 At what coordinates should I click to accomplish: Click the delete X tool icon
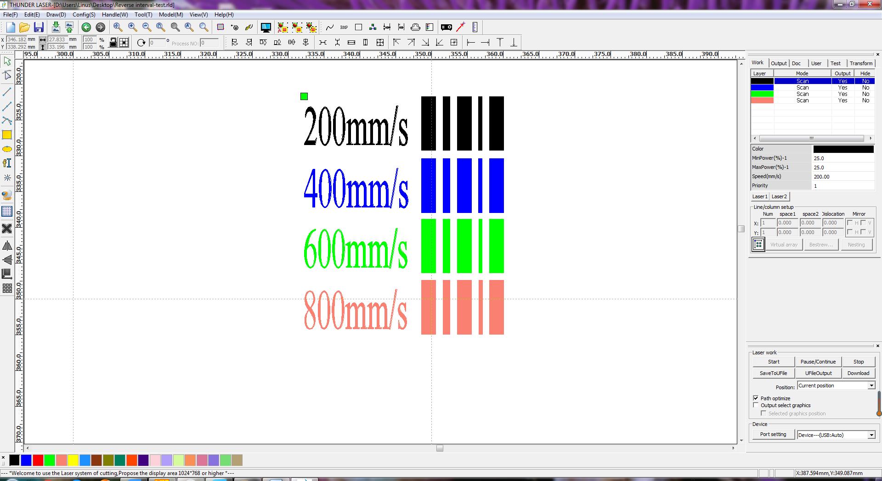7,229
